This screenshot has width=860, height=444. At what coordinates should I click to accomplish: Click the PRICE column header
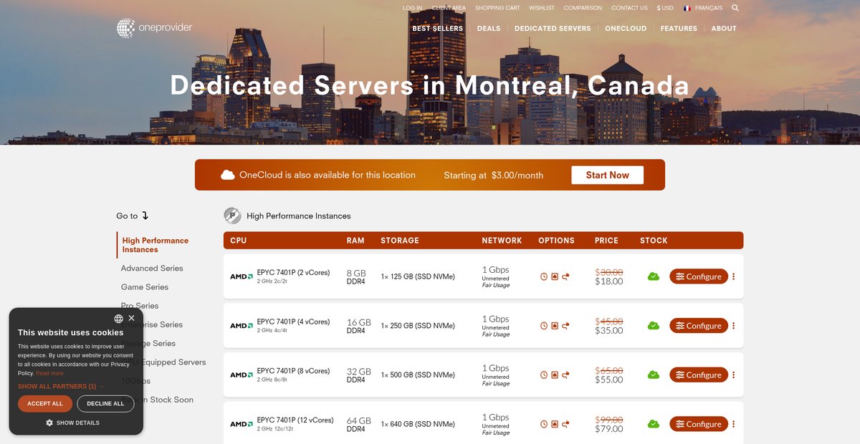pos(606,241)
